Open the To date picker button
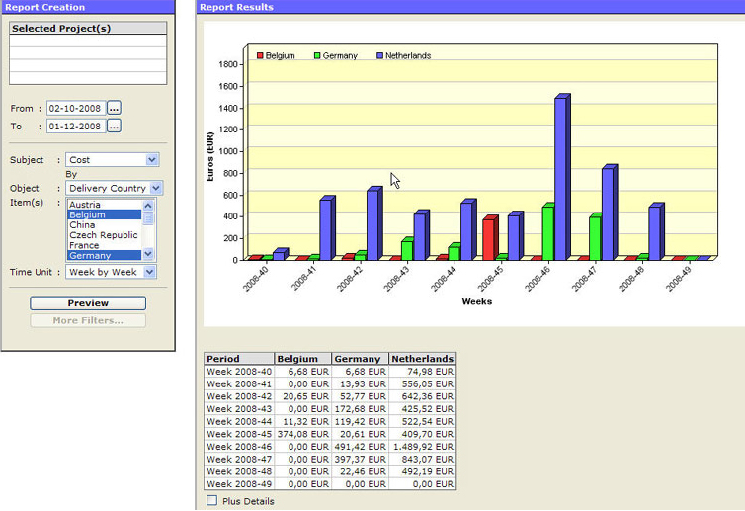 pos(114,126)
